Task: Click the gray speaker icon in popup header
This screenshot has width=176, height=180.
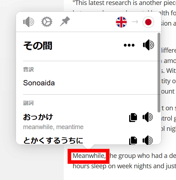Action: pos(28,22)
